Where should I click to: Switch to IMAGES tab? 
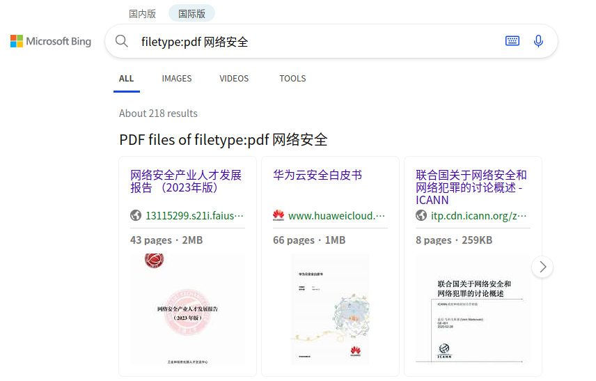[177, 79]
